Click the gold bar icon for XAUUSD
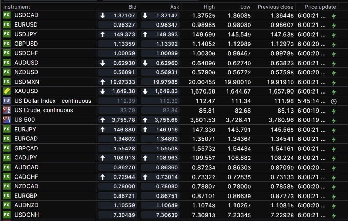 tap(6, 91)
